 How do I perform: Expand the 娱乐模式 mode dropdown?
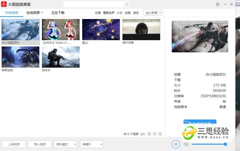coord(66,144)
